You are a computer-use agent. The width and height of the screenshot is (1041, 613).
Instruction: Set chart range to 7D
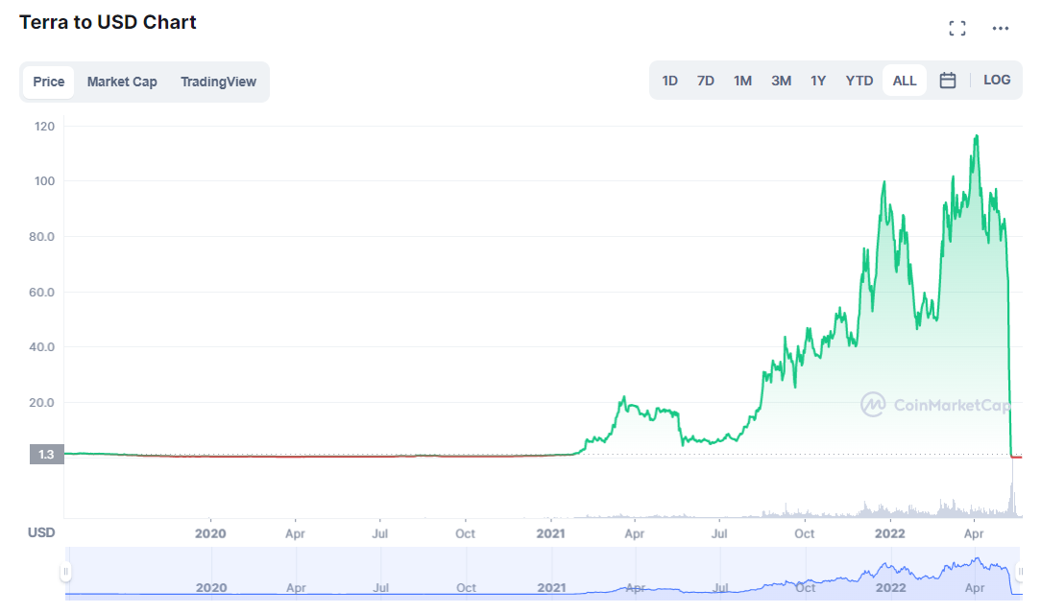[706, 81]
